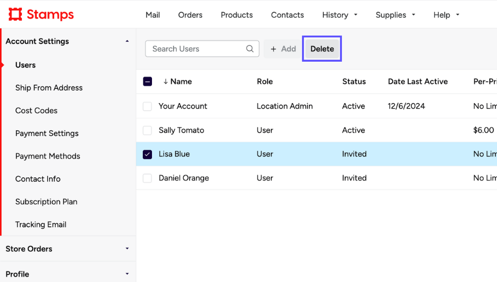Go to the Mail tab
Viewport: 497px width, 282px height.
coord(153,15)
